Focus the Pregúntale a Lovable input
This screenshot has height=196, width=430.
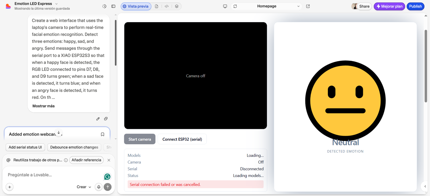point(54,175)
